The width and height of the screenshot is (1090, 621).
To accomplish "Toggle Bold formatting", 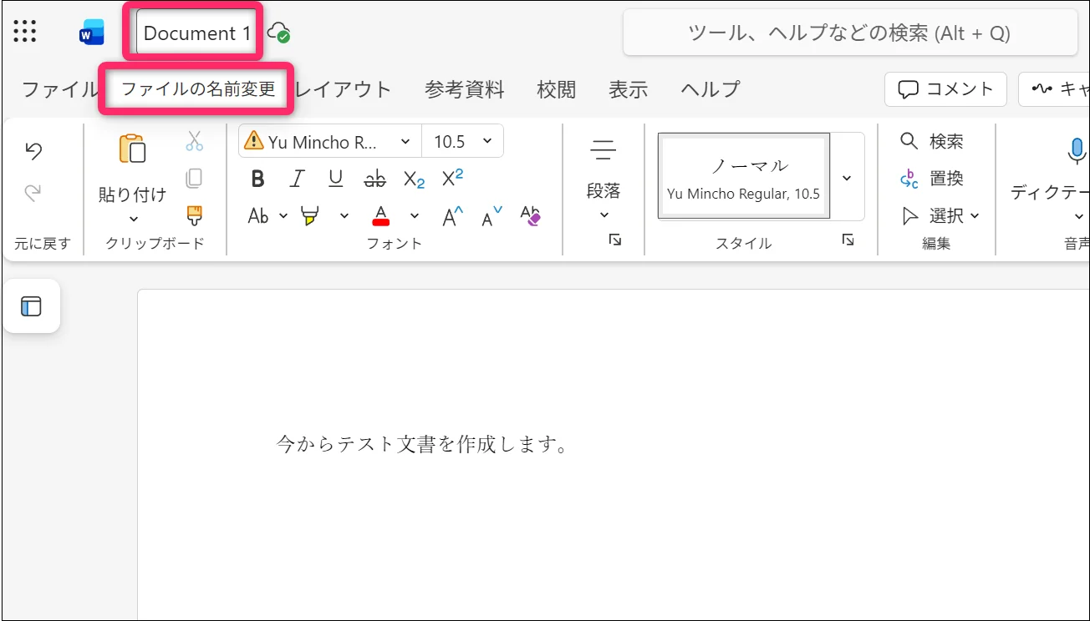I will tap(258, 179).
